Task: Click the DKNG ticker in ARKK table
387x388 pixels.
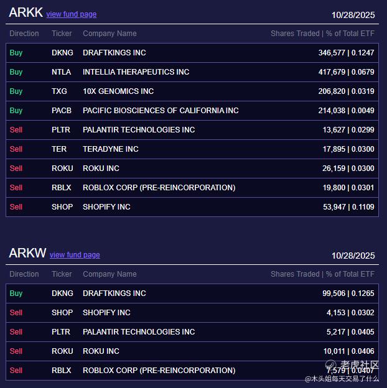Action: point(62,53)
